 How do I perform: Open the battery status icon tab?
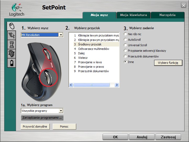coord(12,63)
